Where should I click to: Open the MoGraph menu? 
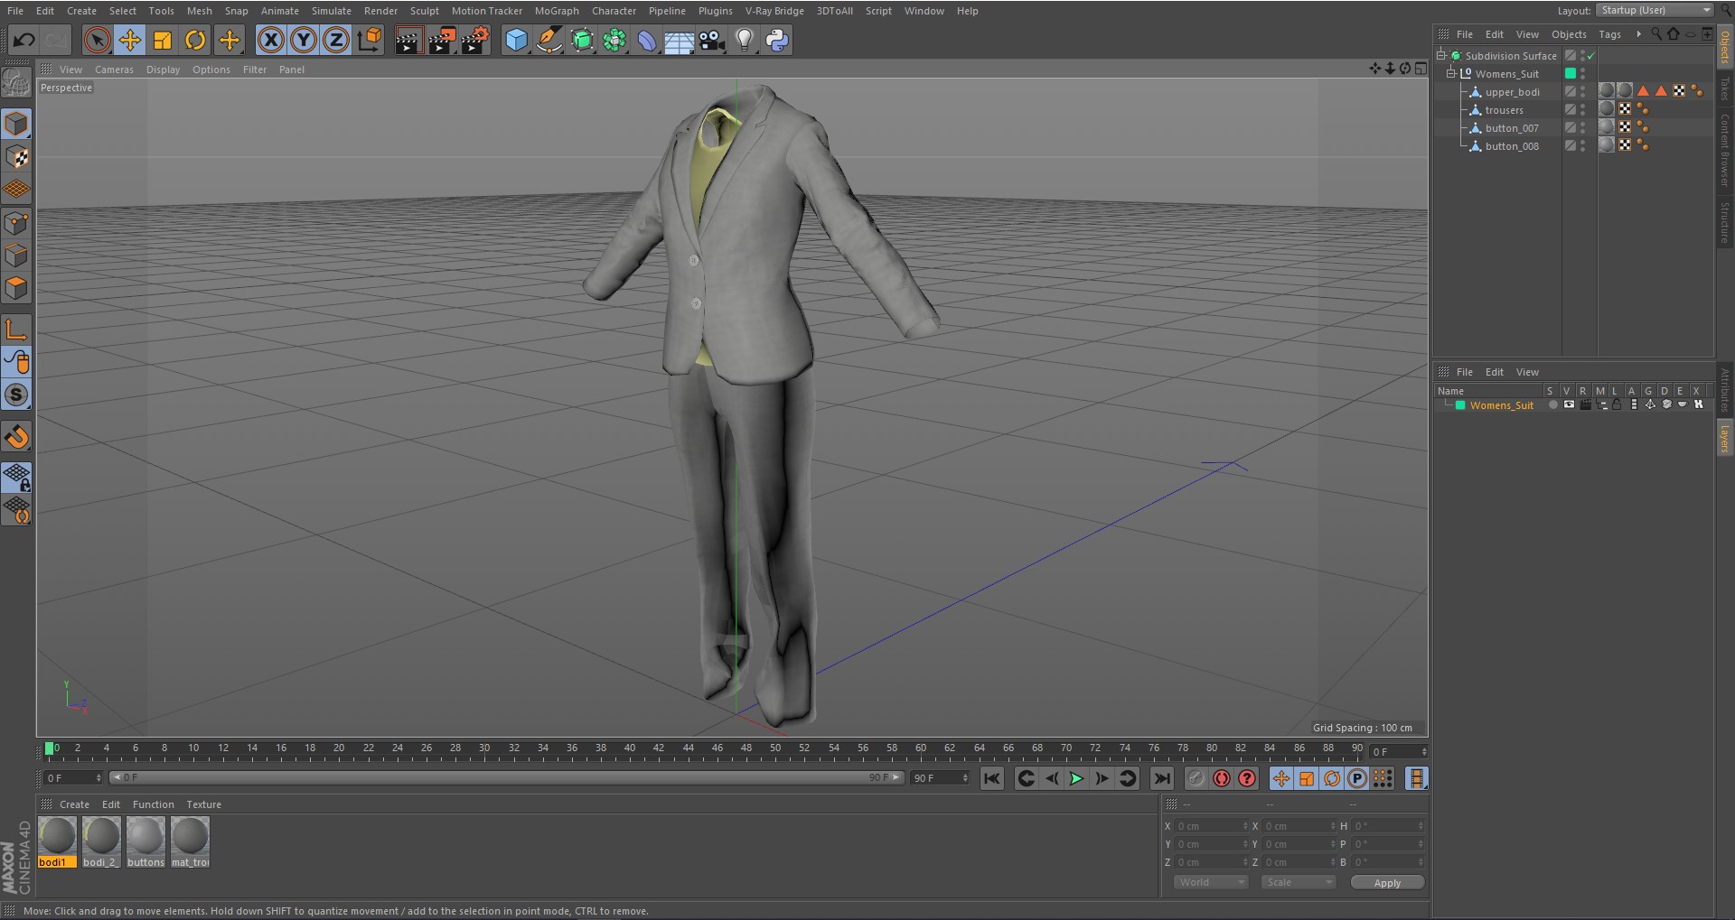pyautogui.click(x=557, y=11)
